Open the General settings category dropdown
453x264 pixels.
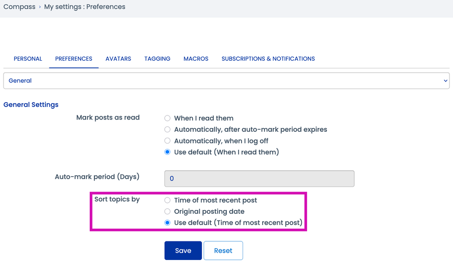[226, 81]
